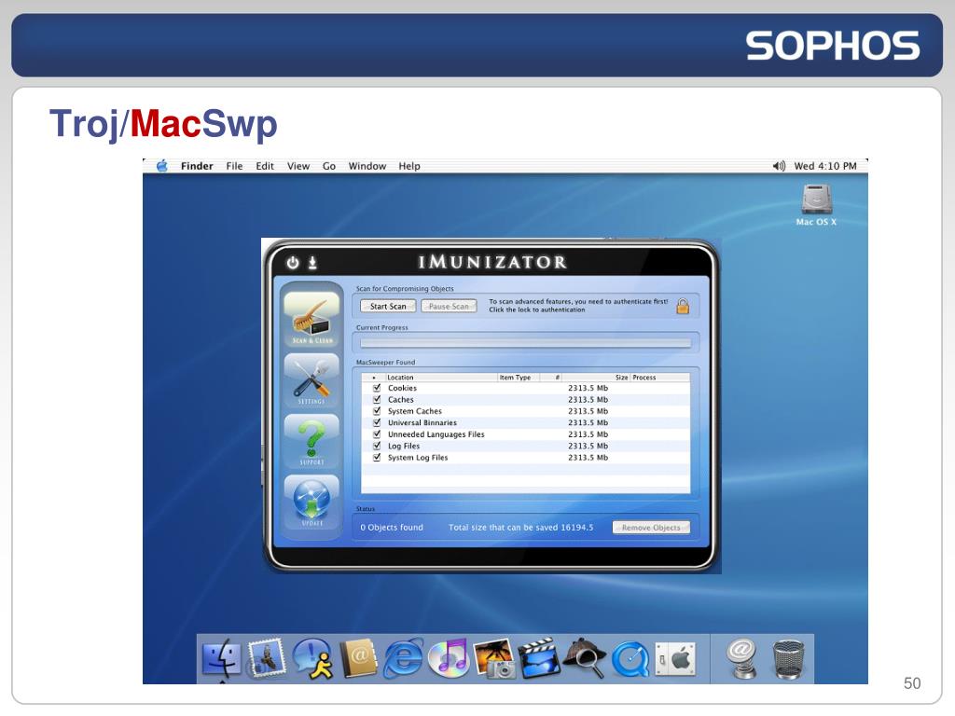This screenshot has width=955, height=716.
Task: Open the Window menu
Action: click(x=367, y=166)
